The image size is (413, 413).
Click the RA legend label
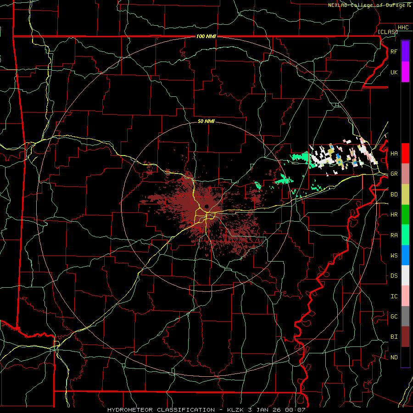pos(394,235)
